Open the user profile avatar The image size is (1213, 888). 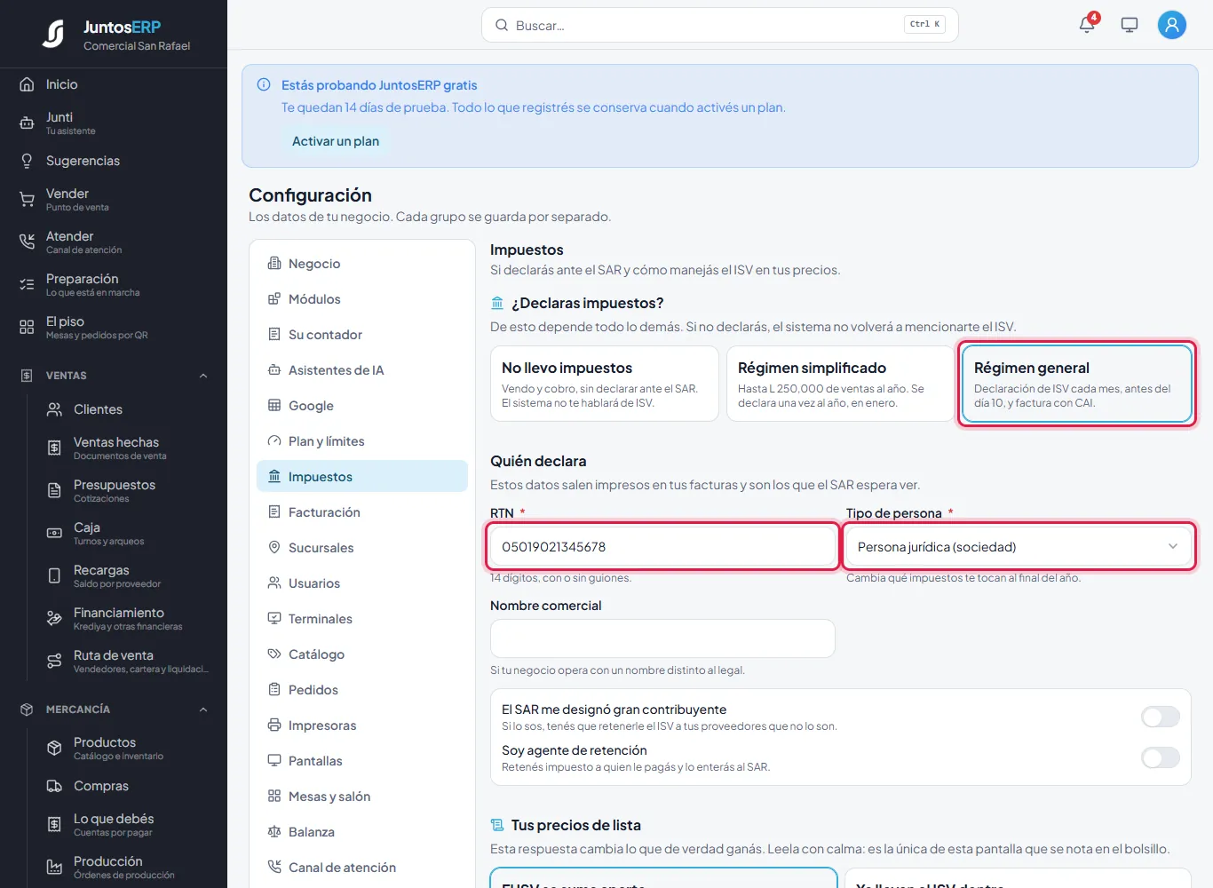[x=1172, y=25]
